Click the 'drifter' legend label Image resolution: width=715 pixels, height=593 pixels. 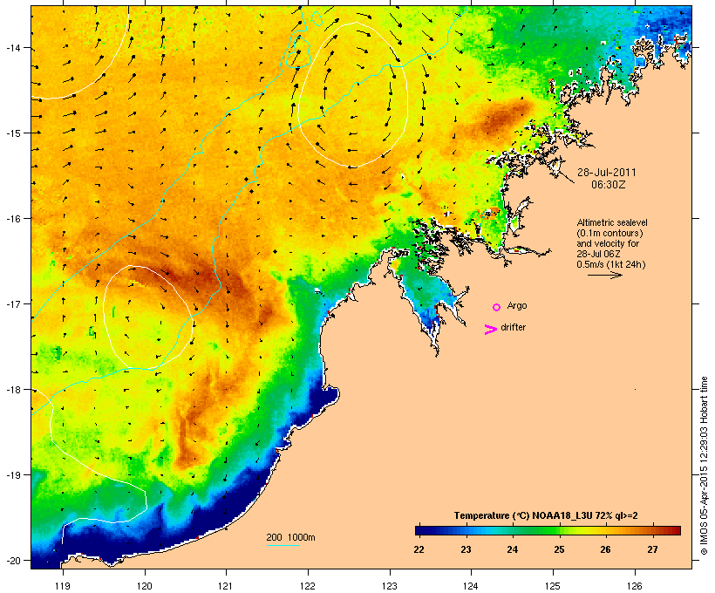[513, 327]
